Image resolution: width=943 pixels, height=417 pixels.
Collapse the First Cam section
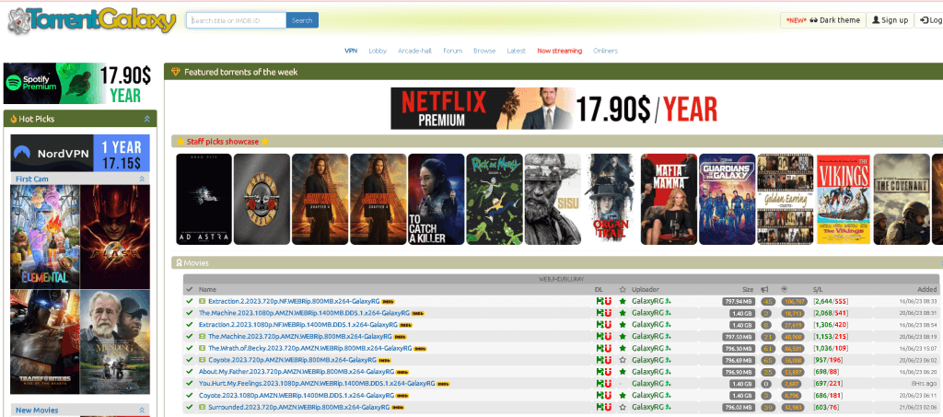(x=143, y=178)
